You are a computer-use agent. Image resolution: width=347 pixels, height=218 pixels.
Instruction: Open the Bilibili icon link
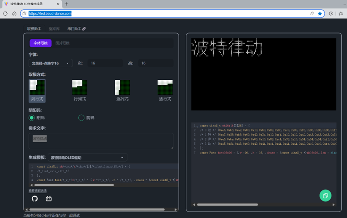[49, 198]
